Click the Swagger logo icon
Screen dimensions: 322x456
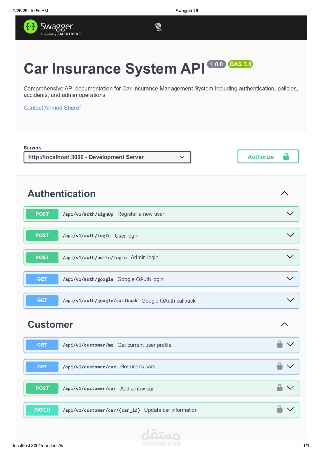(31, 27)
